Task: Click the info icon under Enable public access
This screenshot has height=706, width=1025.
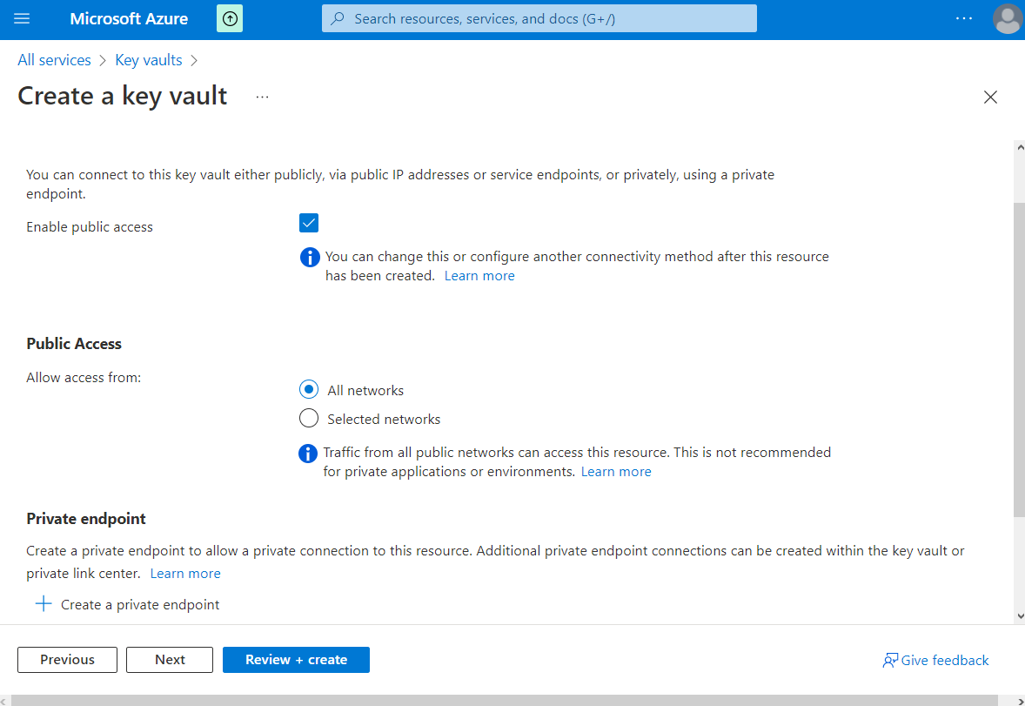Action: 309,258
